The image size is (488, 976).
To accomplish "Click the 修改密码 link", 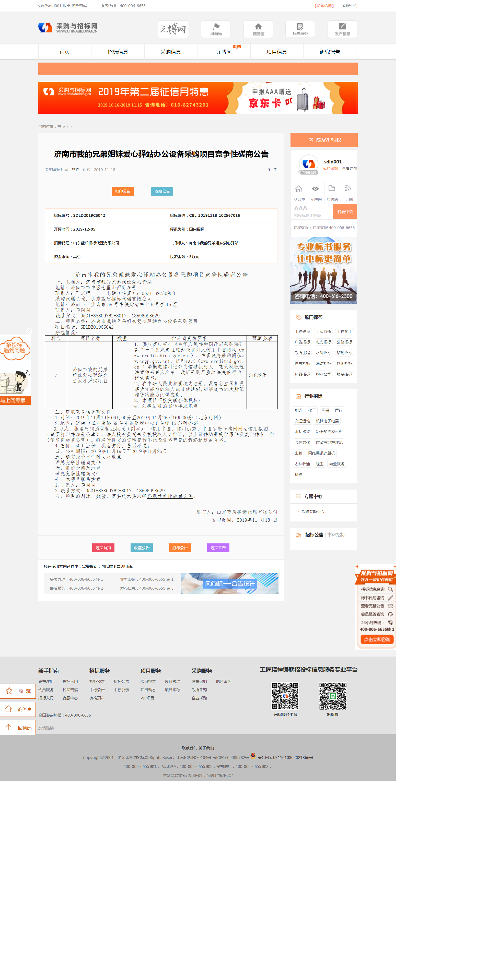I will [79, 6].
